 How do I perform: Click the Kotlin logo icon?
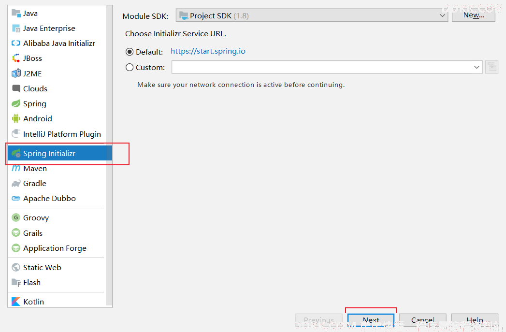click(16, 302)
